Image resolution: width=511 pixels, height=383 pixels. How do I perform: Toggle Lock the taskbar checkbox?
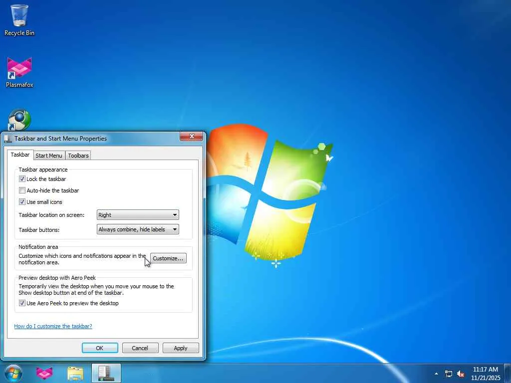(22, 179)
